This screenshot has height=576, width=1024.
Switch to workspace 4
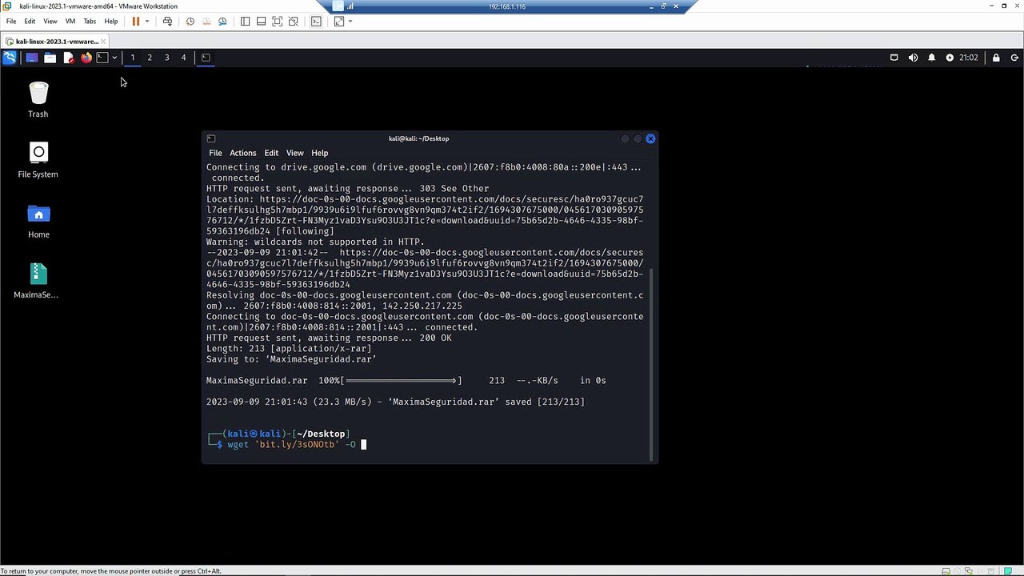(x=183, y=58)
